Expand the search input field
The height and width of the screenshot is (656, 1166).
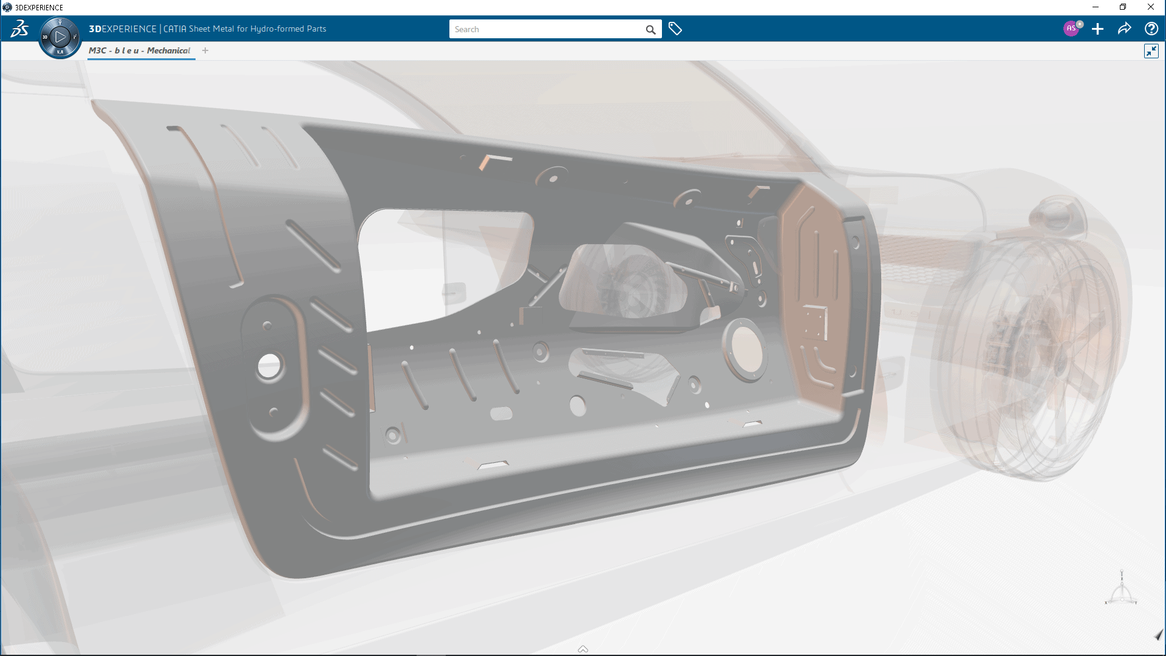click(555, 29)
